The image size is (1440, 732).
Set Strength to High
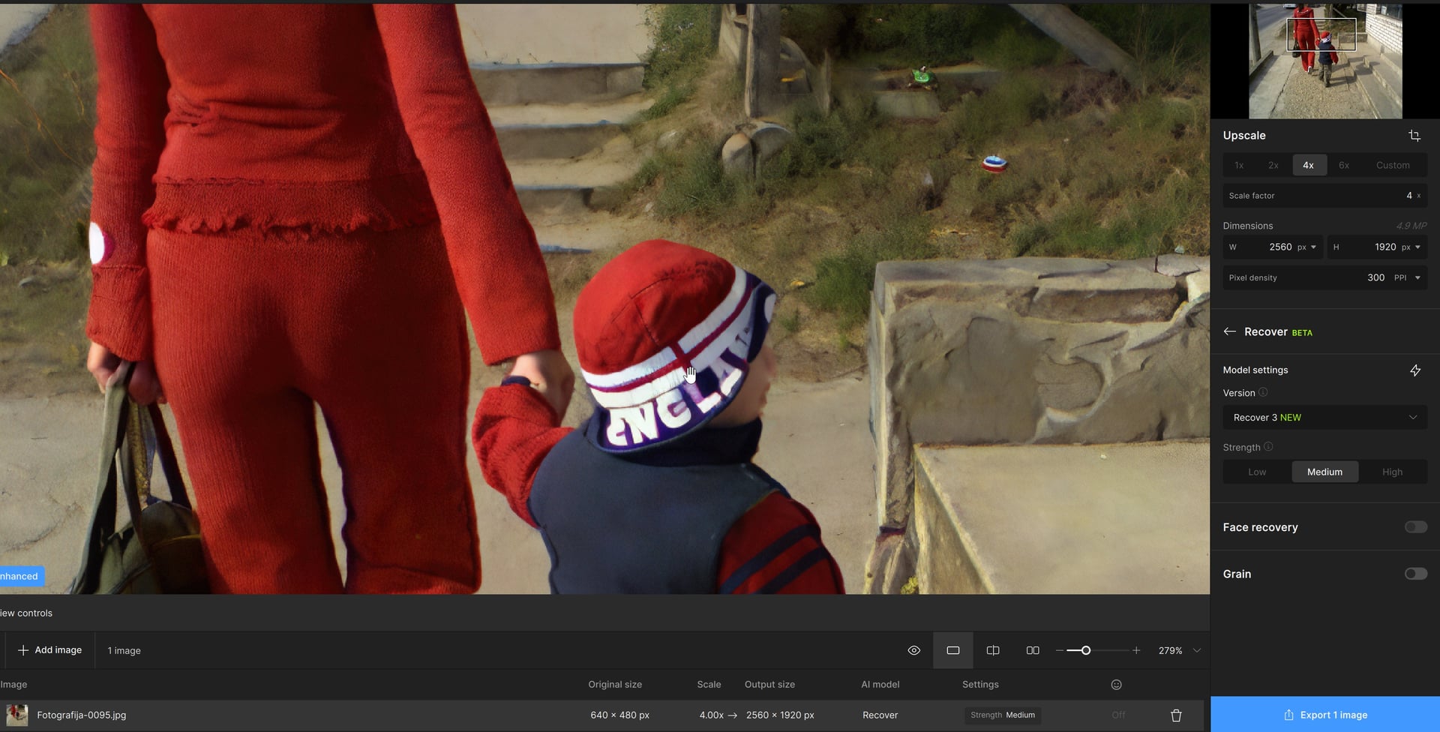[1392, 472]
